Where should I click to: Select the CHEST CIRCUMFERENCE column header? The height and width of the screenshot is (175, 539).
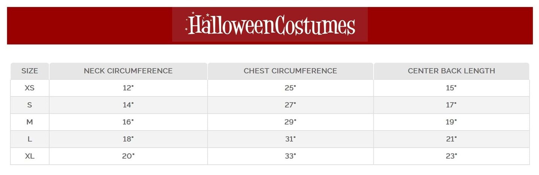tap(290, 71)
